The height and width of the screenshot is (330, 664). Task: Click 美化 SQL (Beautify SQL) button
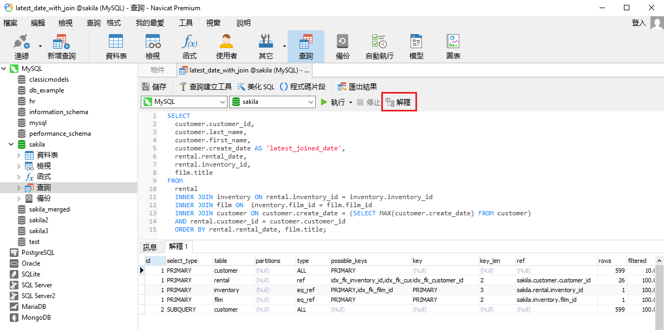point(256,87)
